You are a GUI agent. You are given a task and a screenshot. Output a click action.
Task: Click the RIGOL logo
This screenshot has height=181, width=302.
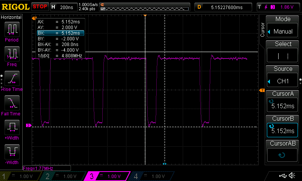point(15,7)
